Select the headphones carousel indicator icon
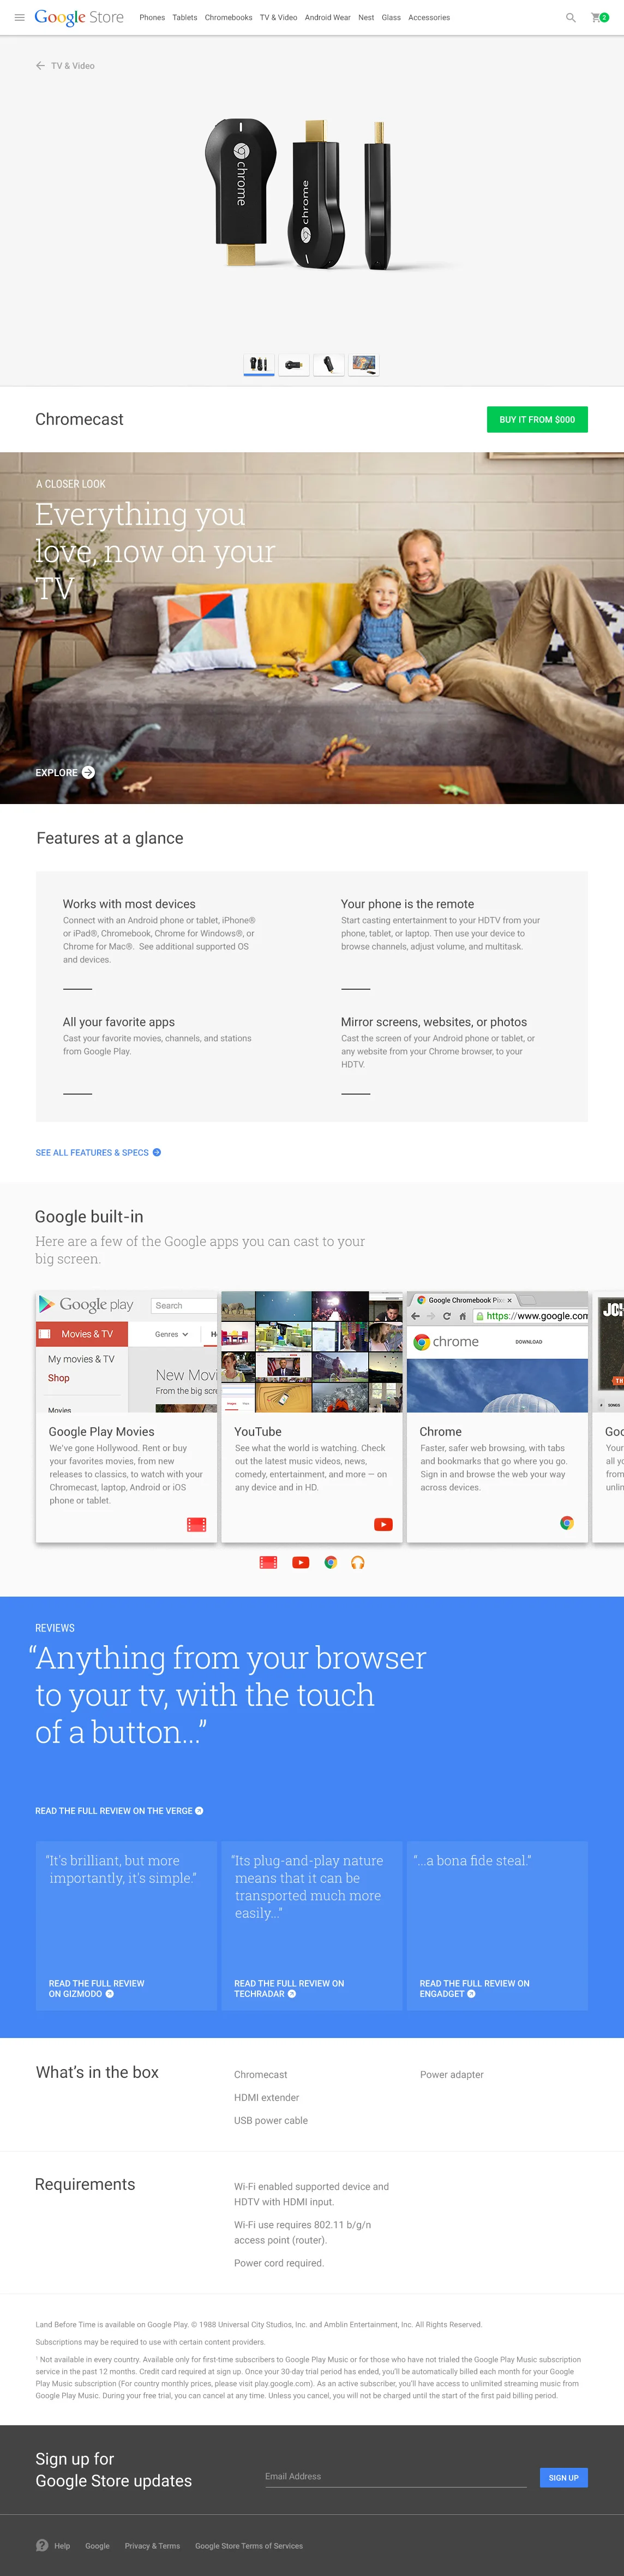The image size is (624, 2576). click(x=357, y=1562)
